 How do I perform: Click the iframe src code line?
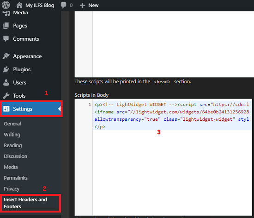171,112
